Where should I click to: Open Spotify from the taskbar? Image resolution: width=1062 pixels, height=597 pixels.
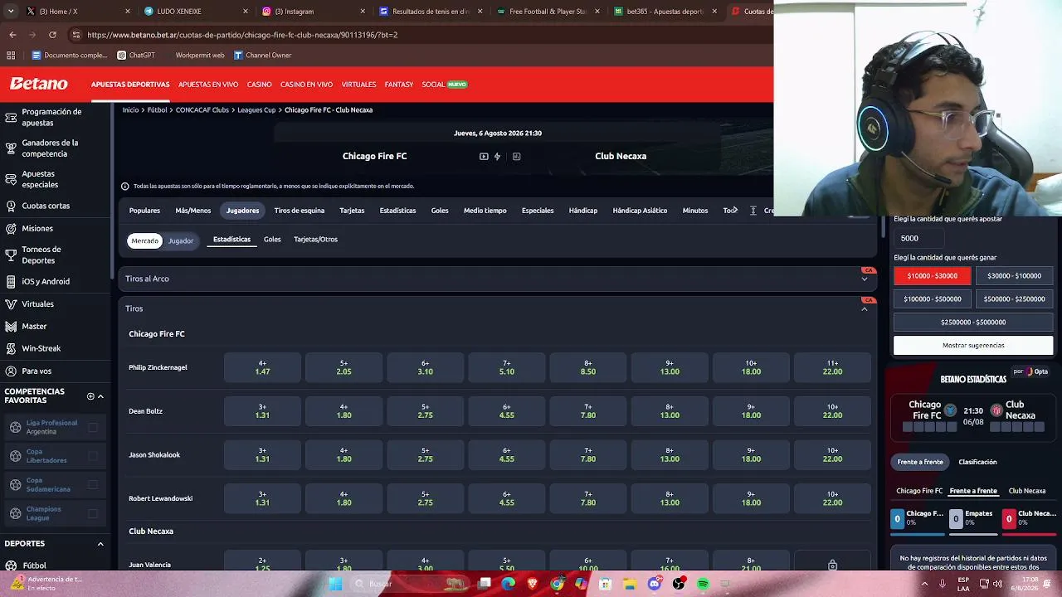tap(703, 584)
